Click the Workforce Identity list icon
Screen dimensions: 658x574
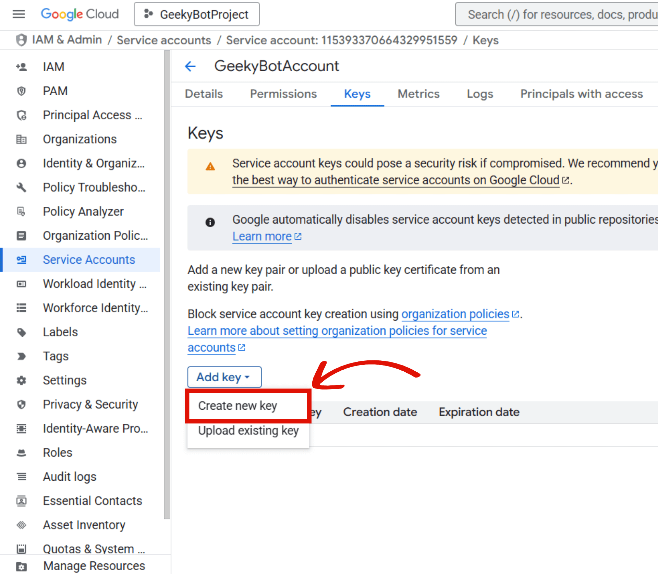point(21,308)
